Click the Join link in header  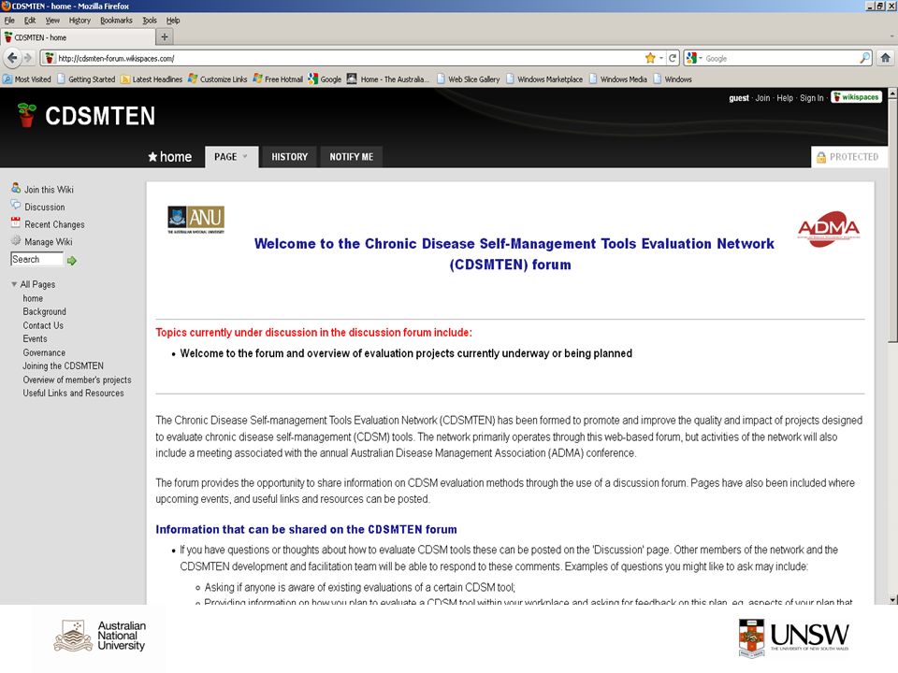coord(762,98)
